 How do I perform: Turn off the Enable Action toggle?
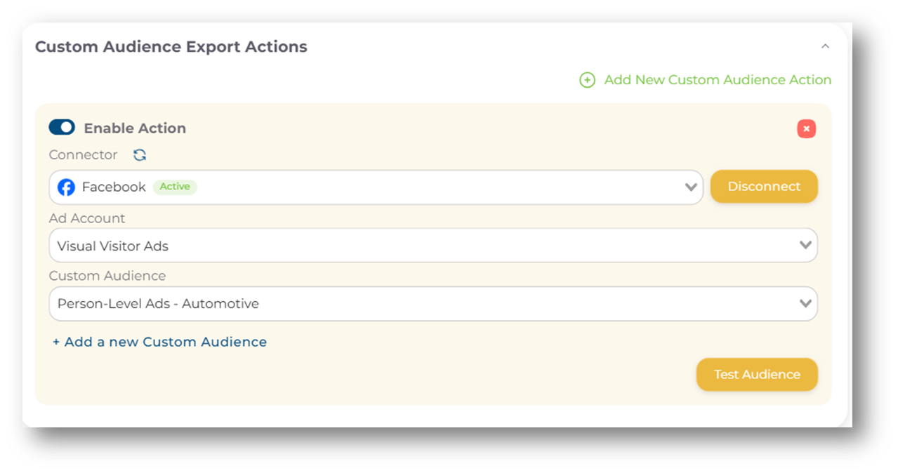click(x=62, y=128)
